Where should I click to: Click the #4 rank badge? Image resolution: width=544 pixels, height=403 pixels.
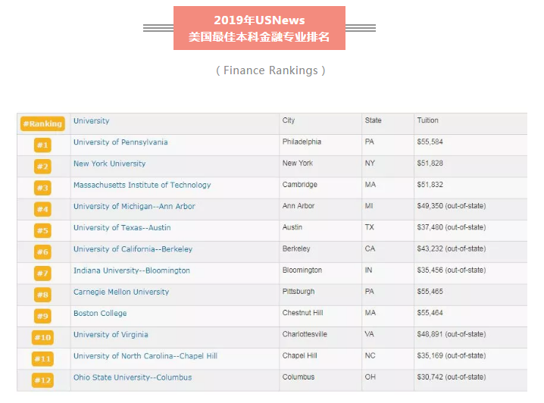pyautogui.click(x=42, y=209)
